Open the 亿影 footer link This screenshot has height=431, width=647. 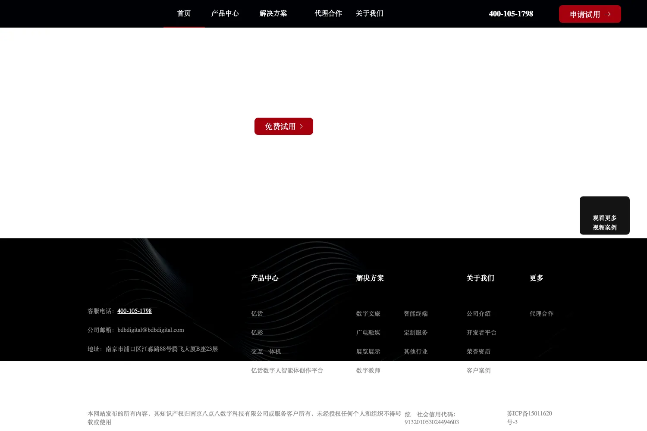click(257, 333)
